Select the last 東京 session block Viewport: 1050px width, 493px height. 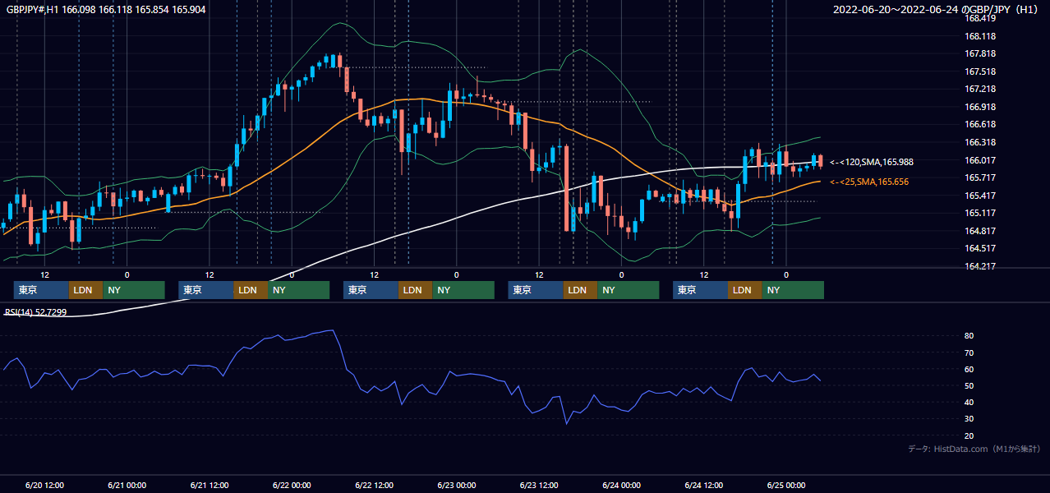click(x=700, y=290)
